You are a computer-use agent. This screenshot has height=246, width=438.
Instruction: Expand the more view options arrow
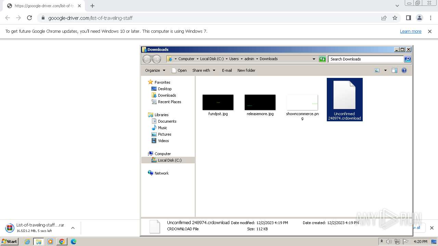point(385,70)
